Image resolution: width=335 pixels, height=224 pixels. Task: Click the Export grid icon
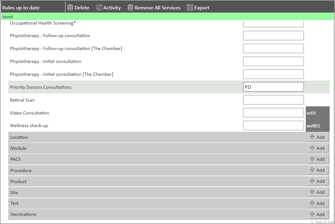190,8
